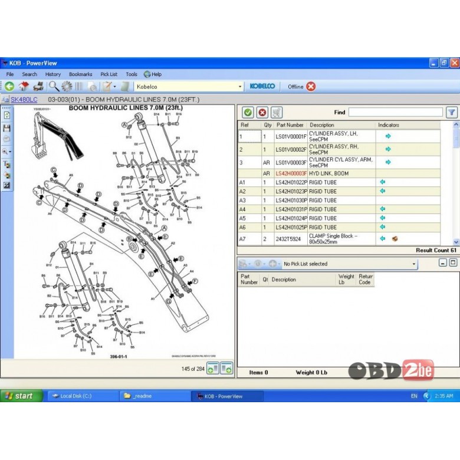Click the green book icon in toolbar

125,86
